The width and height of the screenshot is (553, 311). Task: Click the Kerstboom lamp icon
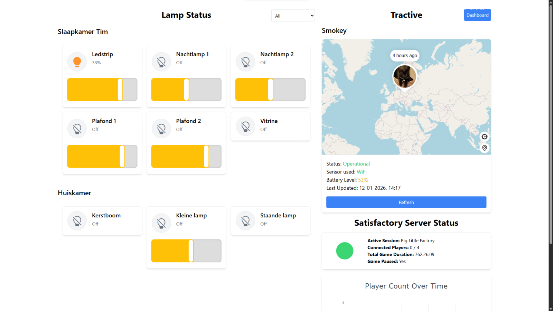(77, 220)
